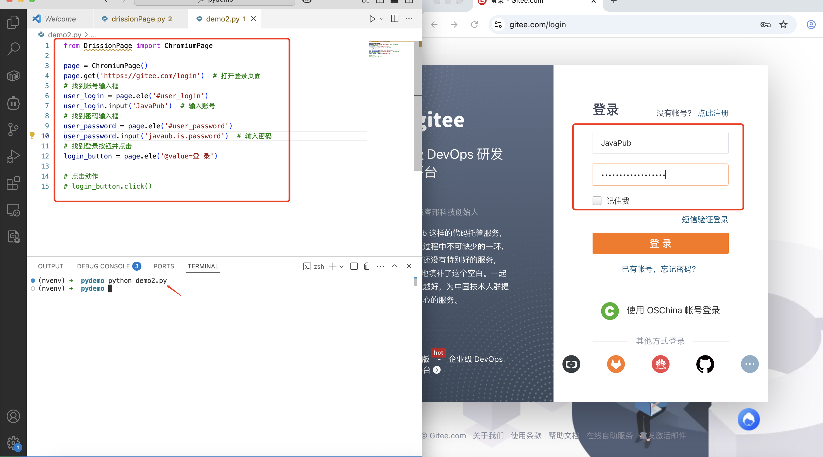
Task: Open terminal panel more actions ellipsis
Action: 380,266
